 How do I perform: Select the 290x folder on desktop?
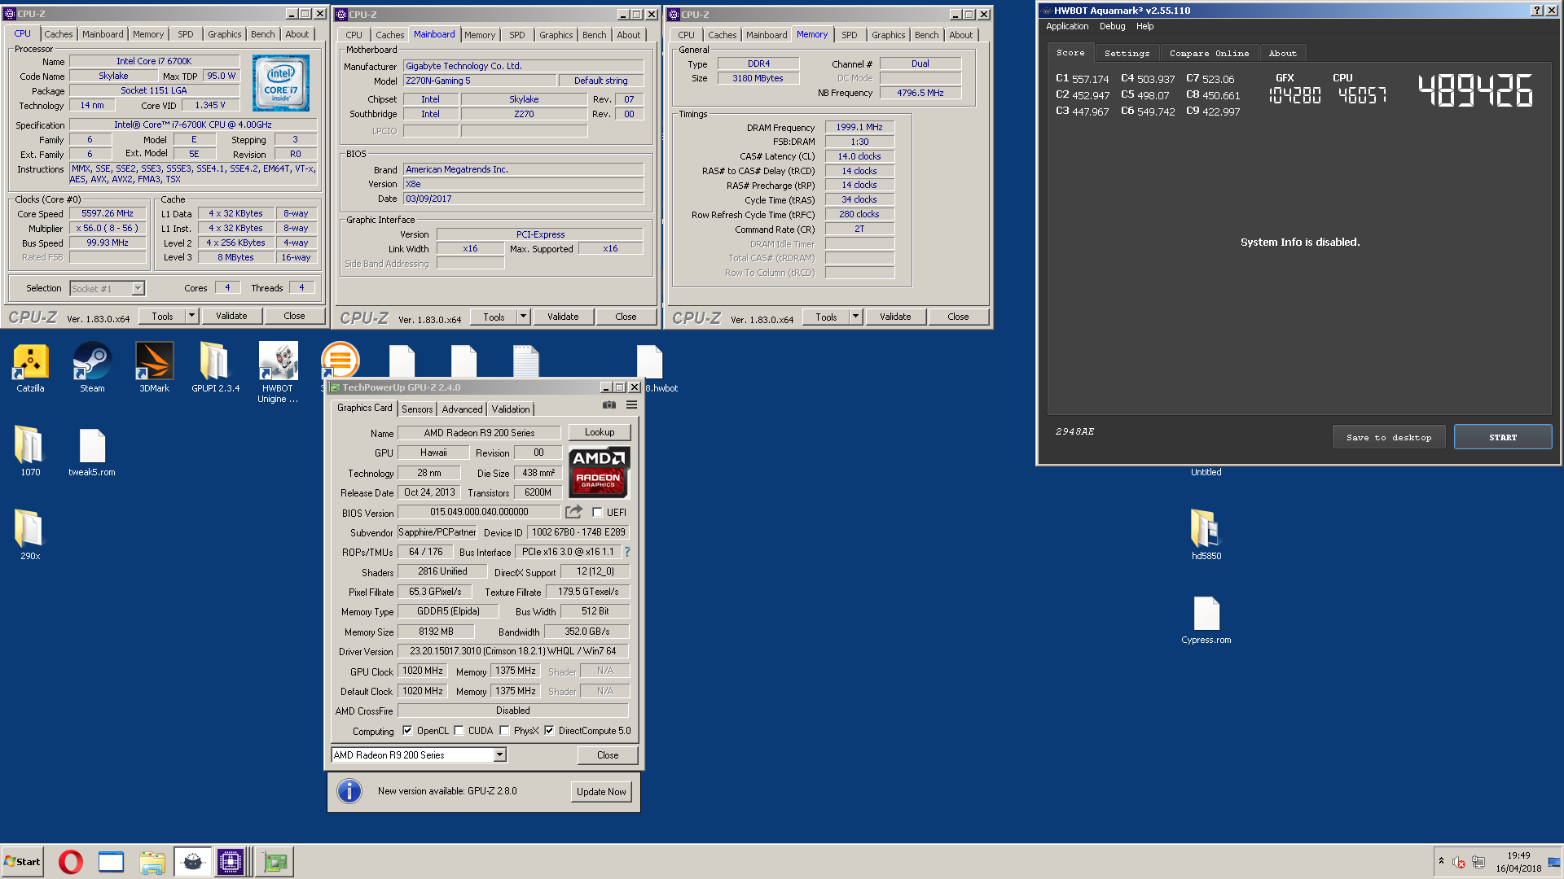tap(30, 535)
